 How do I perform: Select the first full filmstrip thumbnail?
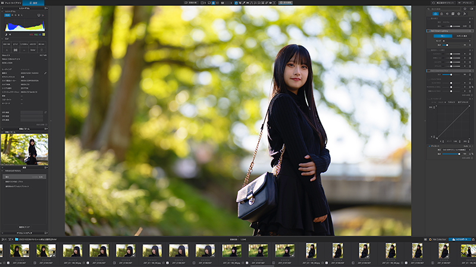[20, 251]
